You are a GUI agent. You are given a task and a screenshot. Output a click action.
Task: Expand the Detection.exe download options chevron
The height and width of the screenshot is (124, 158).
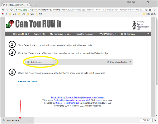pyautogui.click(x=30, y=120)
